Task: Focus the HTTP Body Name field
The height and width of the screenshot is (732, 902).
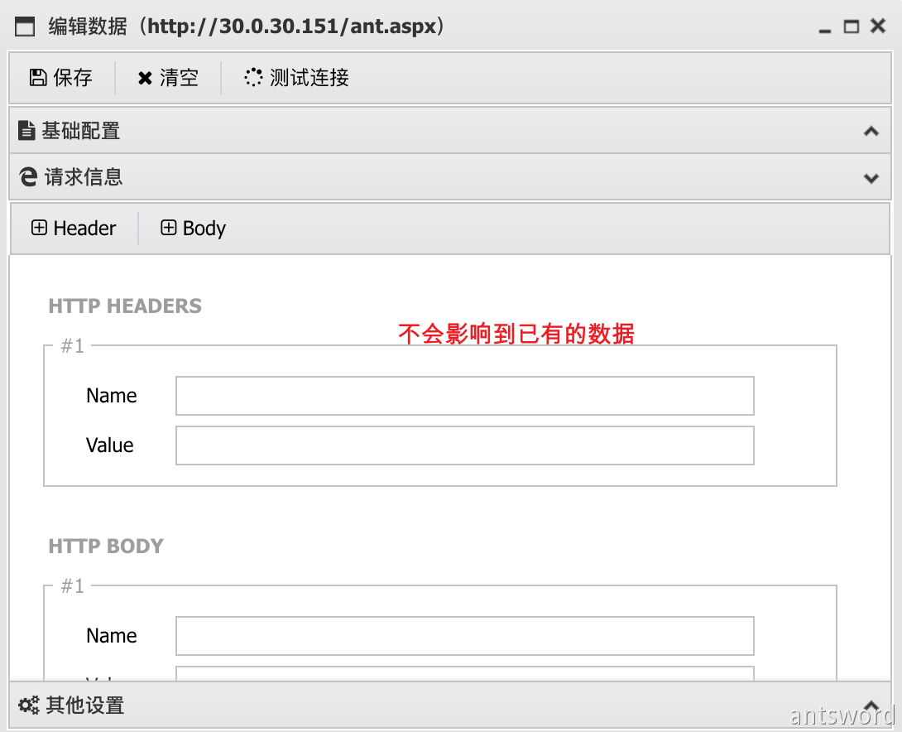Action: coord(464,636)
